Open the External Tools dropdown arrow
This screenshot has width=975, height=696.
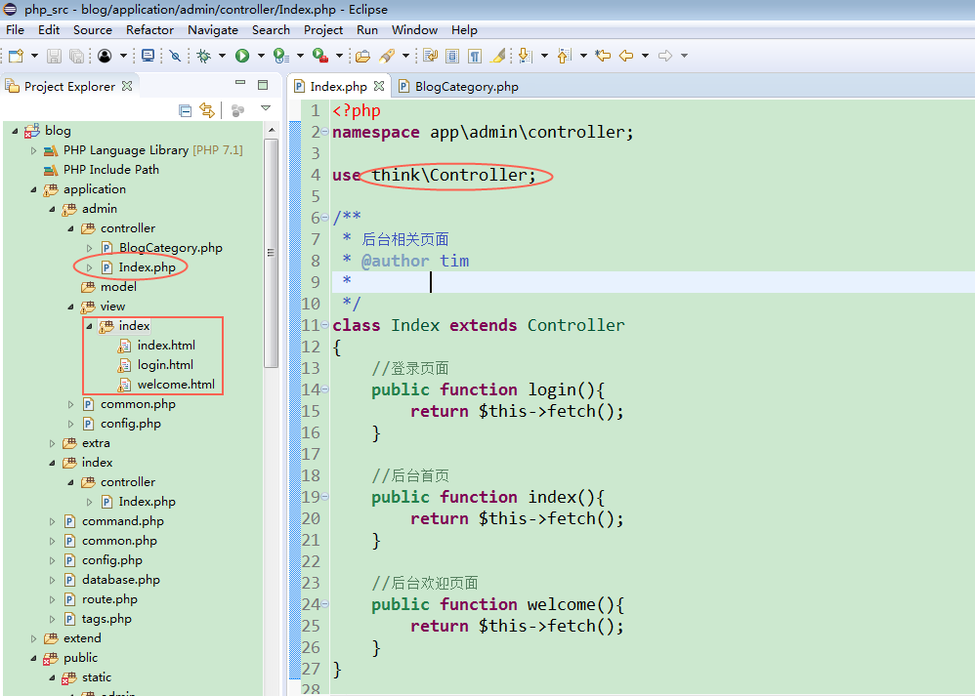340,56
